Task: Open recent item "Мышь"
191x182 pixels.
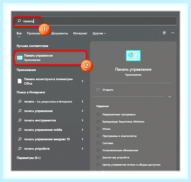Action: [x=107, y=129]
